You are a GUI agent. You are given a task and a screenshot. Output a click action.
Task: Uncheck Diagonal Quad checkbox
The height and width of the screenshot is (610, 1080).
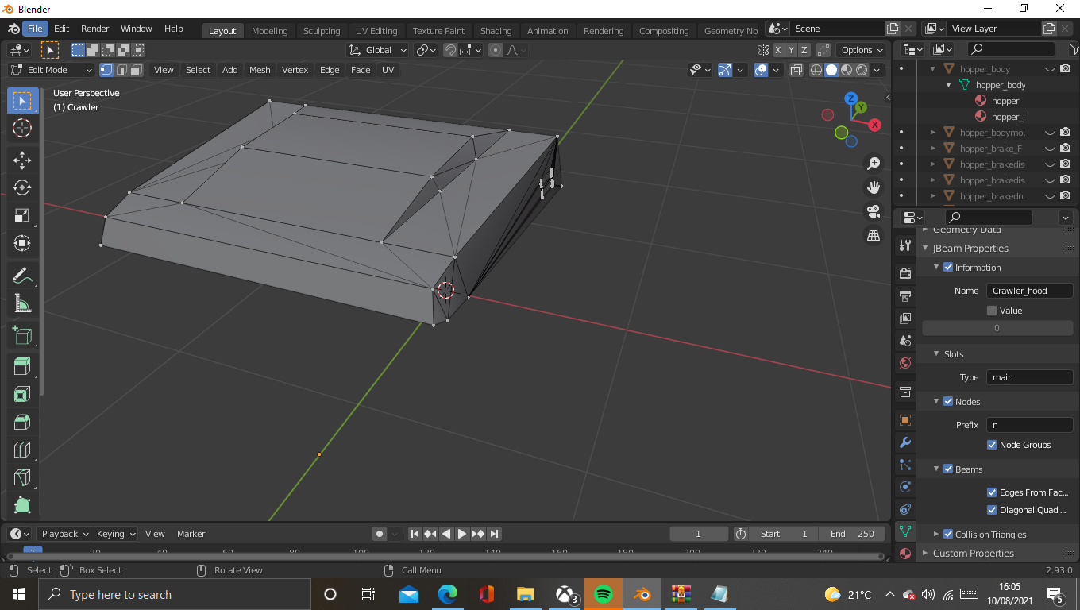(x=992, y=510)
